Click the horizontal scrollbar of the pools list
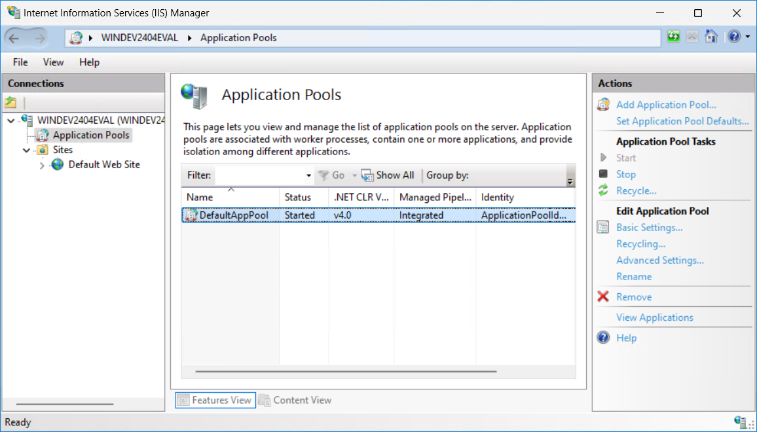Viewport: 757px width, 432px height. (x=346, y=372)
